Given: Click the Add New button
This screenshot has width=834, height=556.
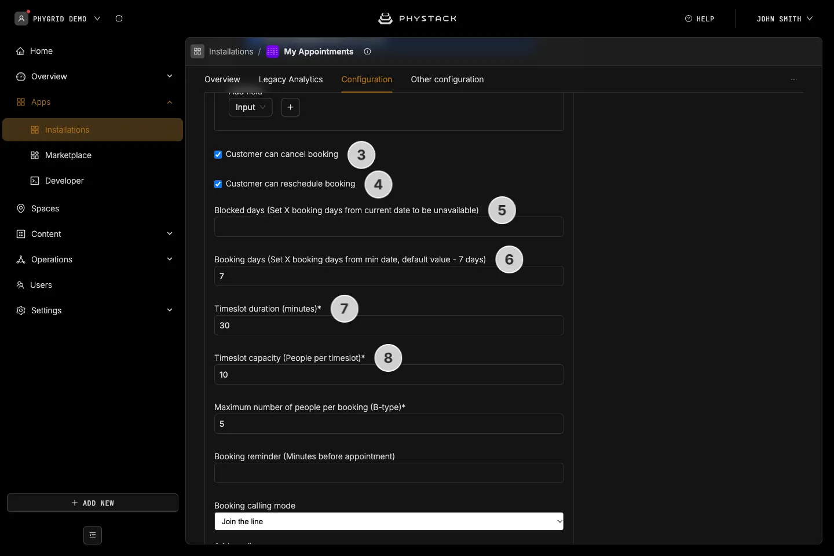Looking at the screenshot, I should pos(93,503).
